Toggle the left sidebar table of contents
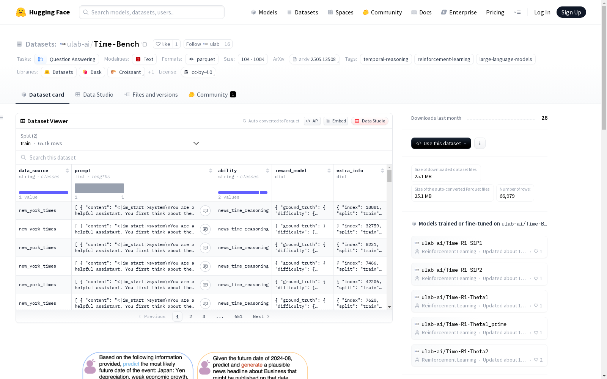The height and width of the screenshot is (379, 607). [x=2, y=117]
